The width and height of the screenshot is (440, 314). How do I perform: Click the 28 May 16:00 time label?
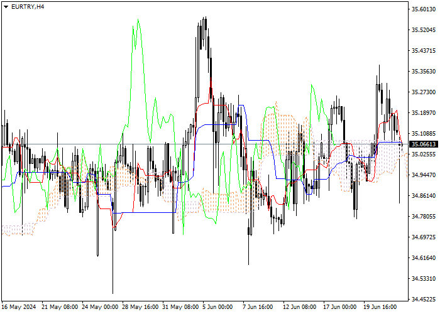140,307
